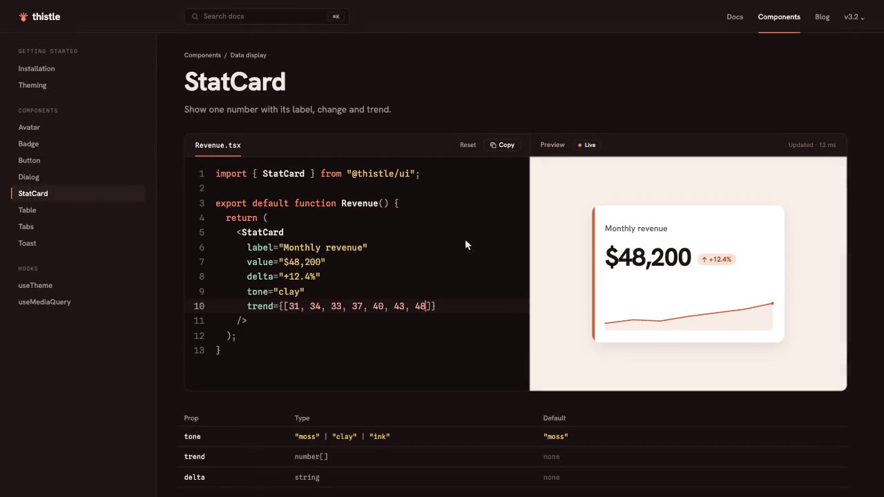This screenshot has height=497, width=884.
Task: Click the number[] type cell
Action: coord(311,457)
